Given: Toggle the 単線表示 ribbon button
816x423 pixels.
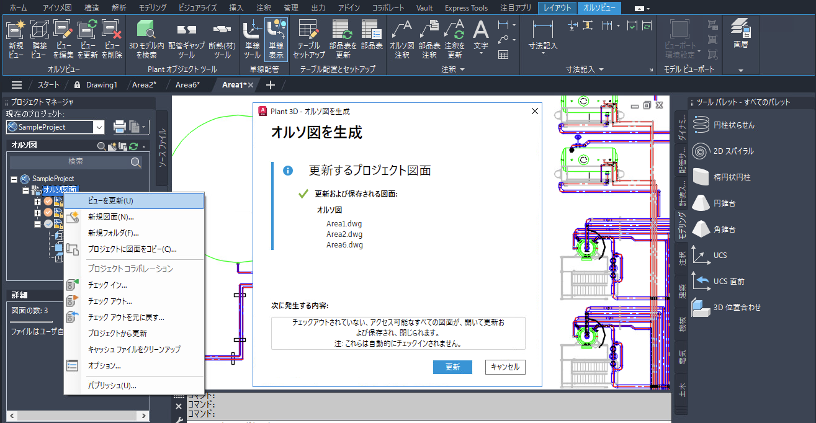Looking at the screenshot, I should click(x=276, y=39).
